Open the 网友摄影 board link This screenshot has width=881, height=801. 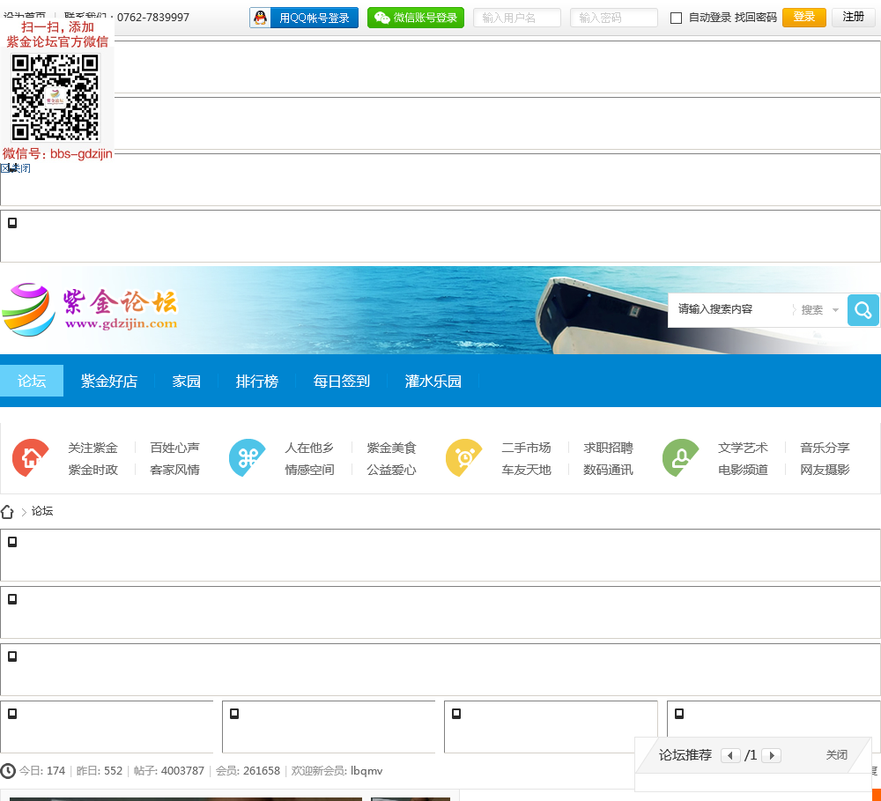825,470
